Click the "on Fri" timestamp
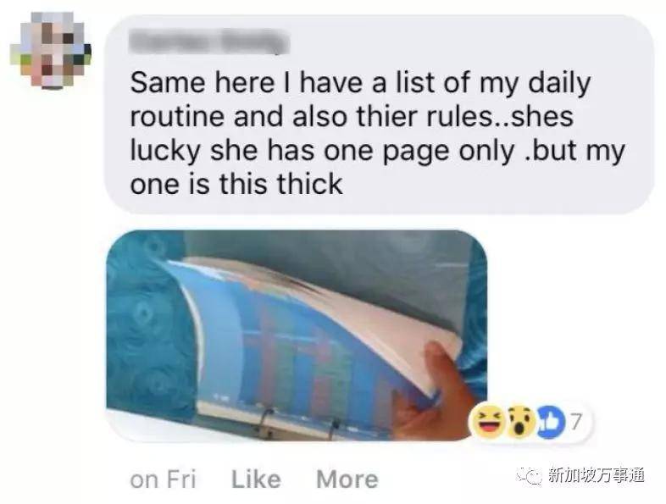The height and width of the screenshot is (504, 666). pos(163,479)
